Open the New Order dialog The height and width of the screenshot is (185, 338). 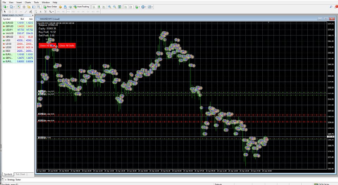(50, 7)
